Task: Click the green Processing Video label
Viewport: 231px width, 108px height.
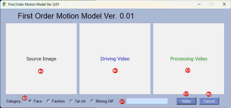Action: [189, 59]
